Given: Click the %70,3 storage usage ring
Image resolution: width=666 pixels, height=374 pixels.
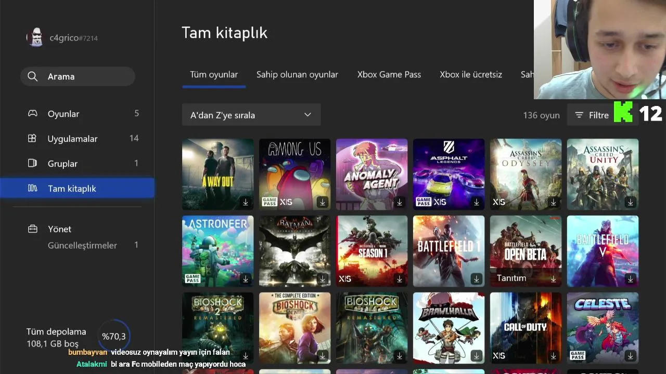Looking at the screenshot, I should [113, 336].
